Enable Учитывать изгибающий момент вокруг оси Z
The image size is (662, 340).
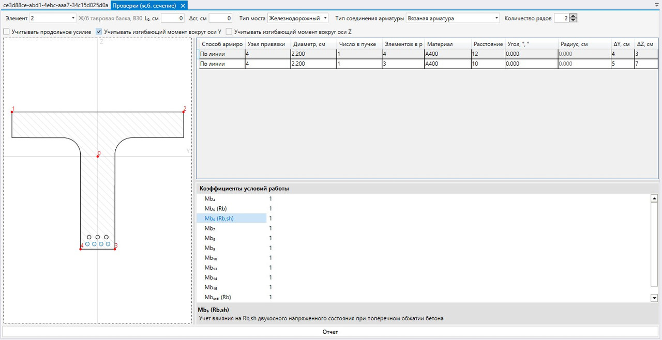[x=229, y=32]
